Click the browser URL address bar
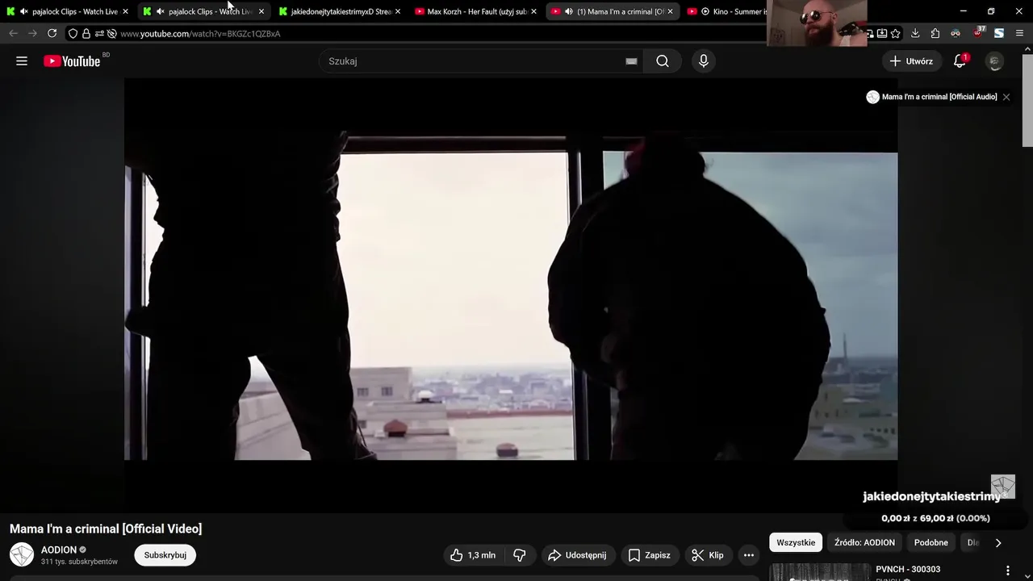This screenshot has width=1033, height=581. pos(436,33)
